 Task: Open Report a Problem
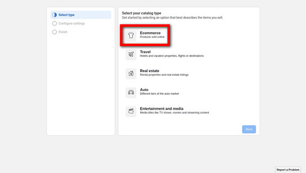(x=288, y=170)
